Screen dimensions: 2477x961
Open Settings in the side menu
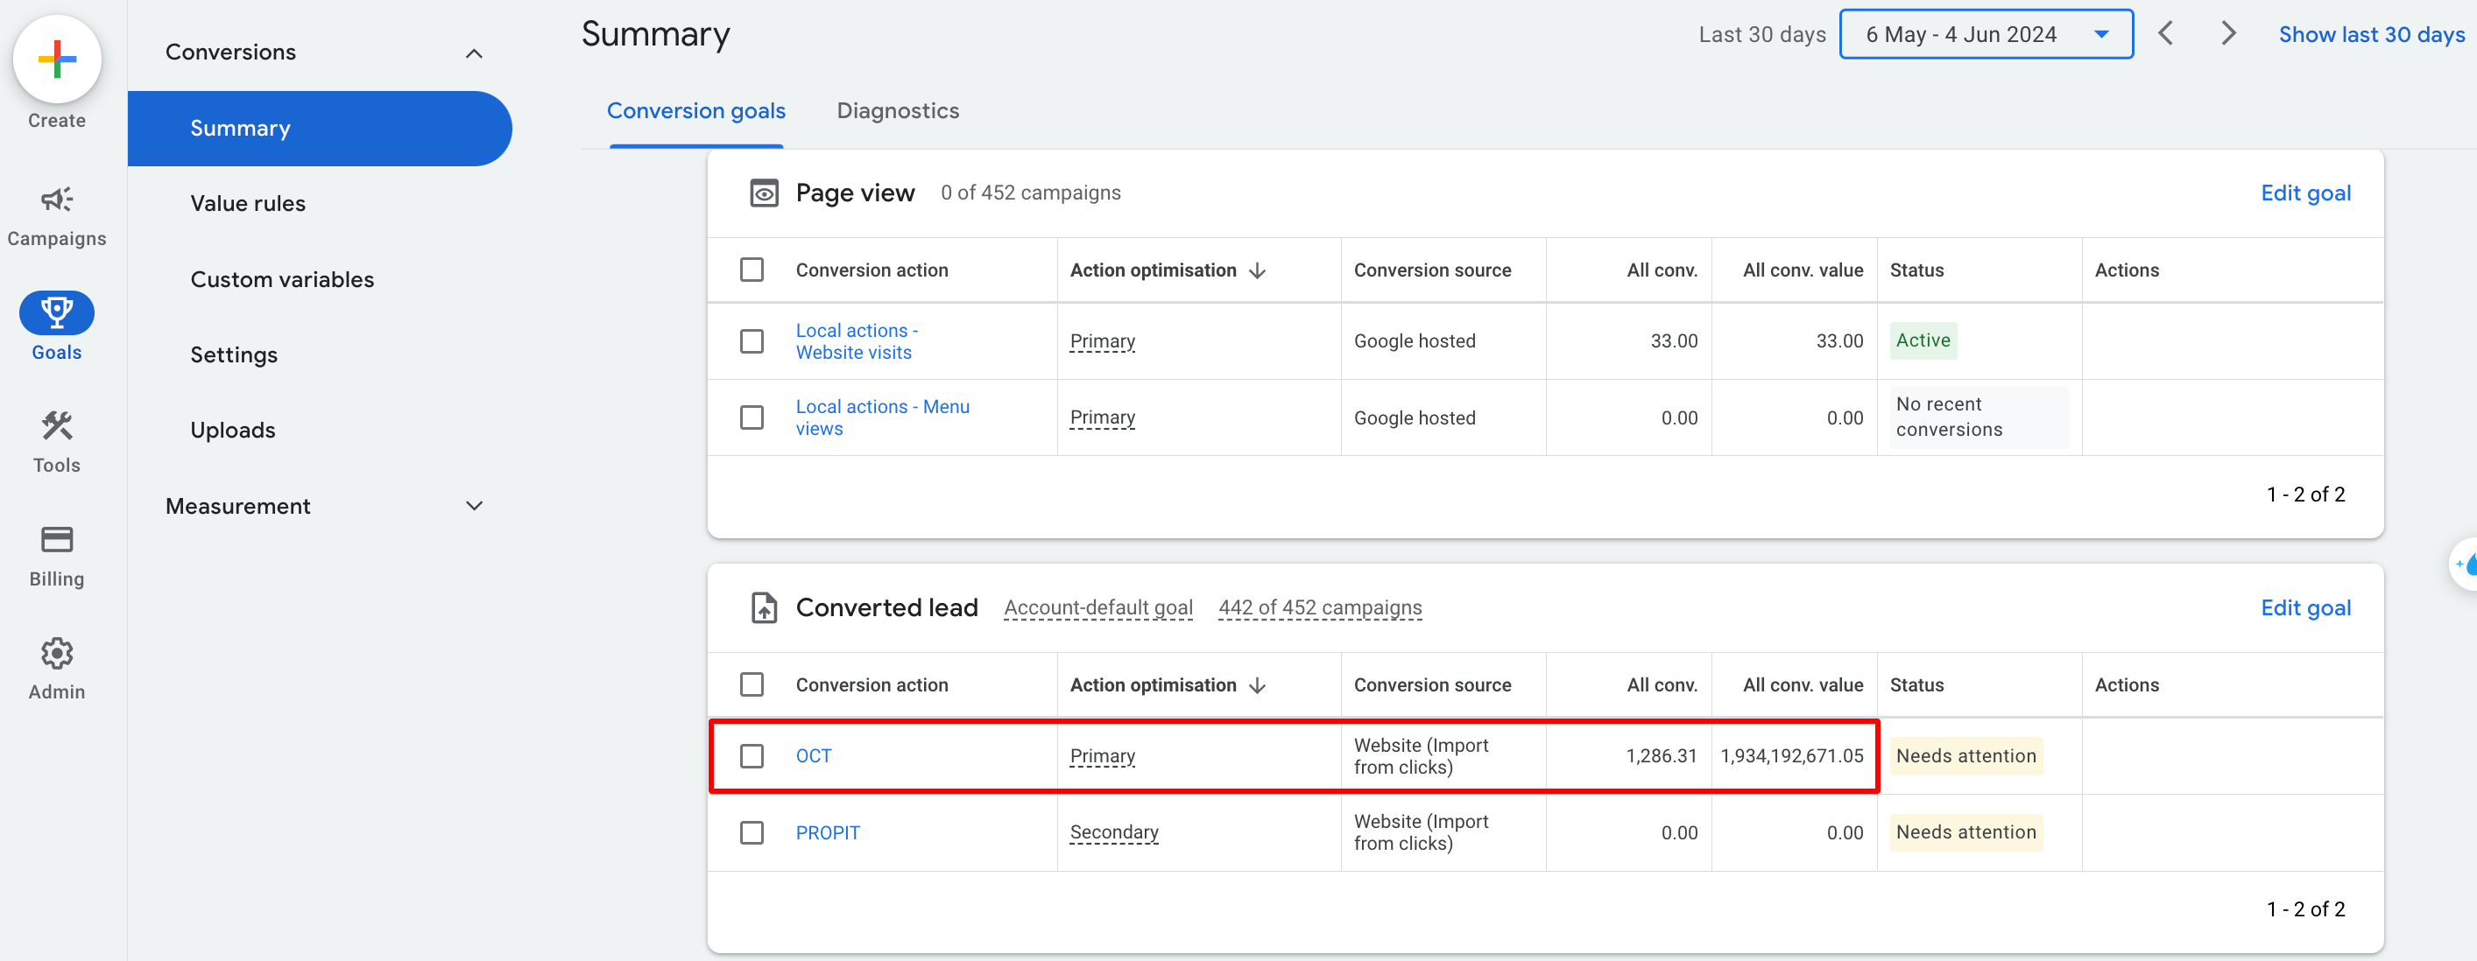(x=234, y=355)
